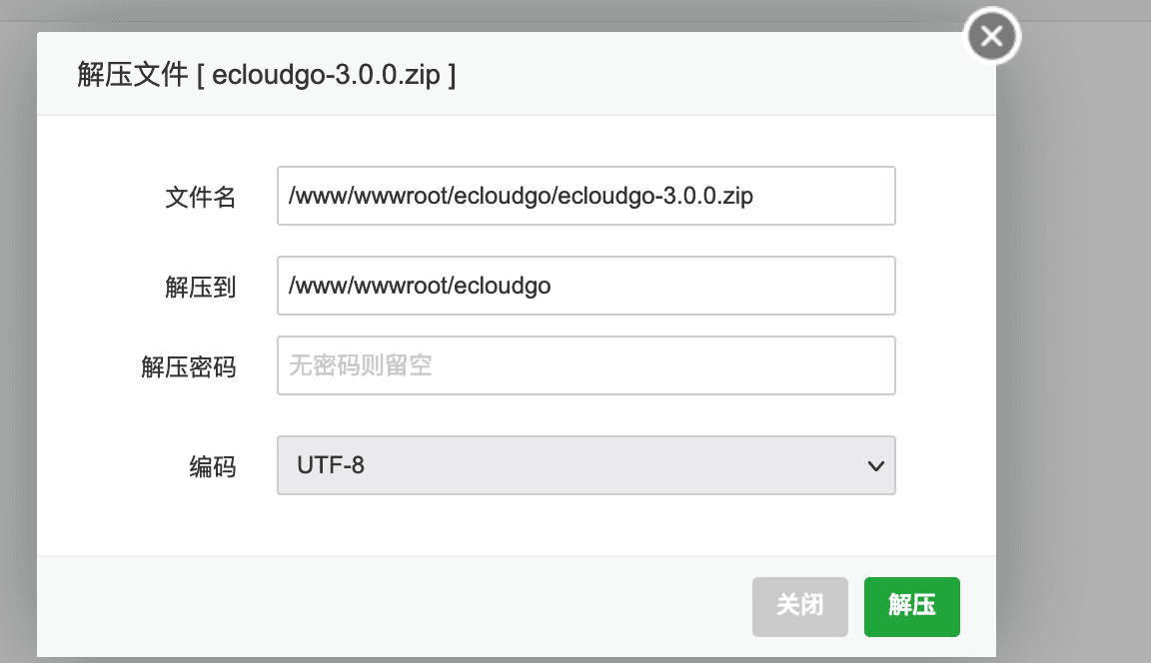Click the 文件名 label

coord(200,197)
